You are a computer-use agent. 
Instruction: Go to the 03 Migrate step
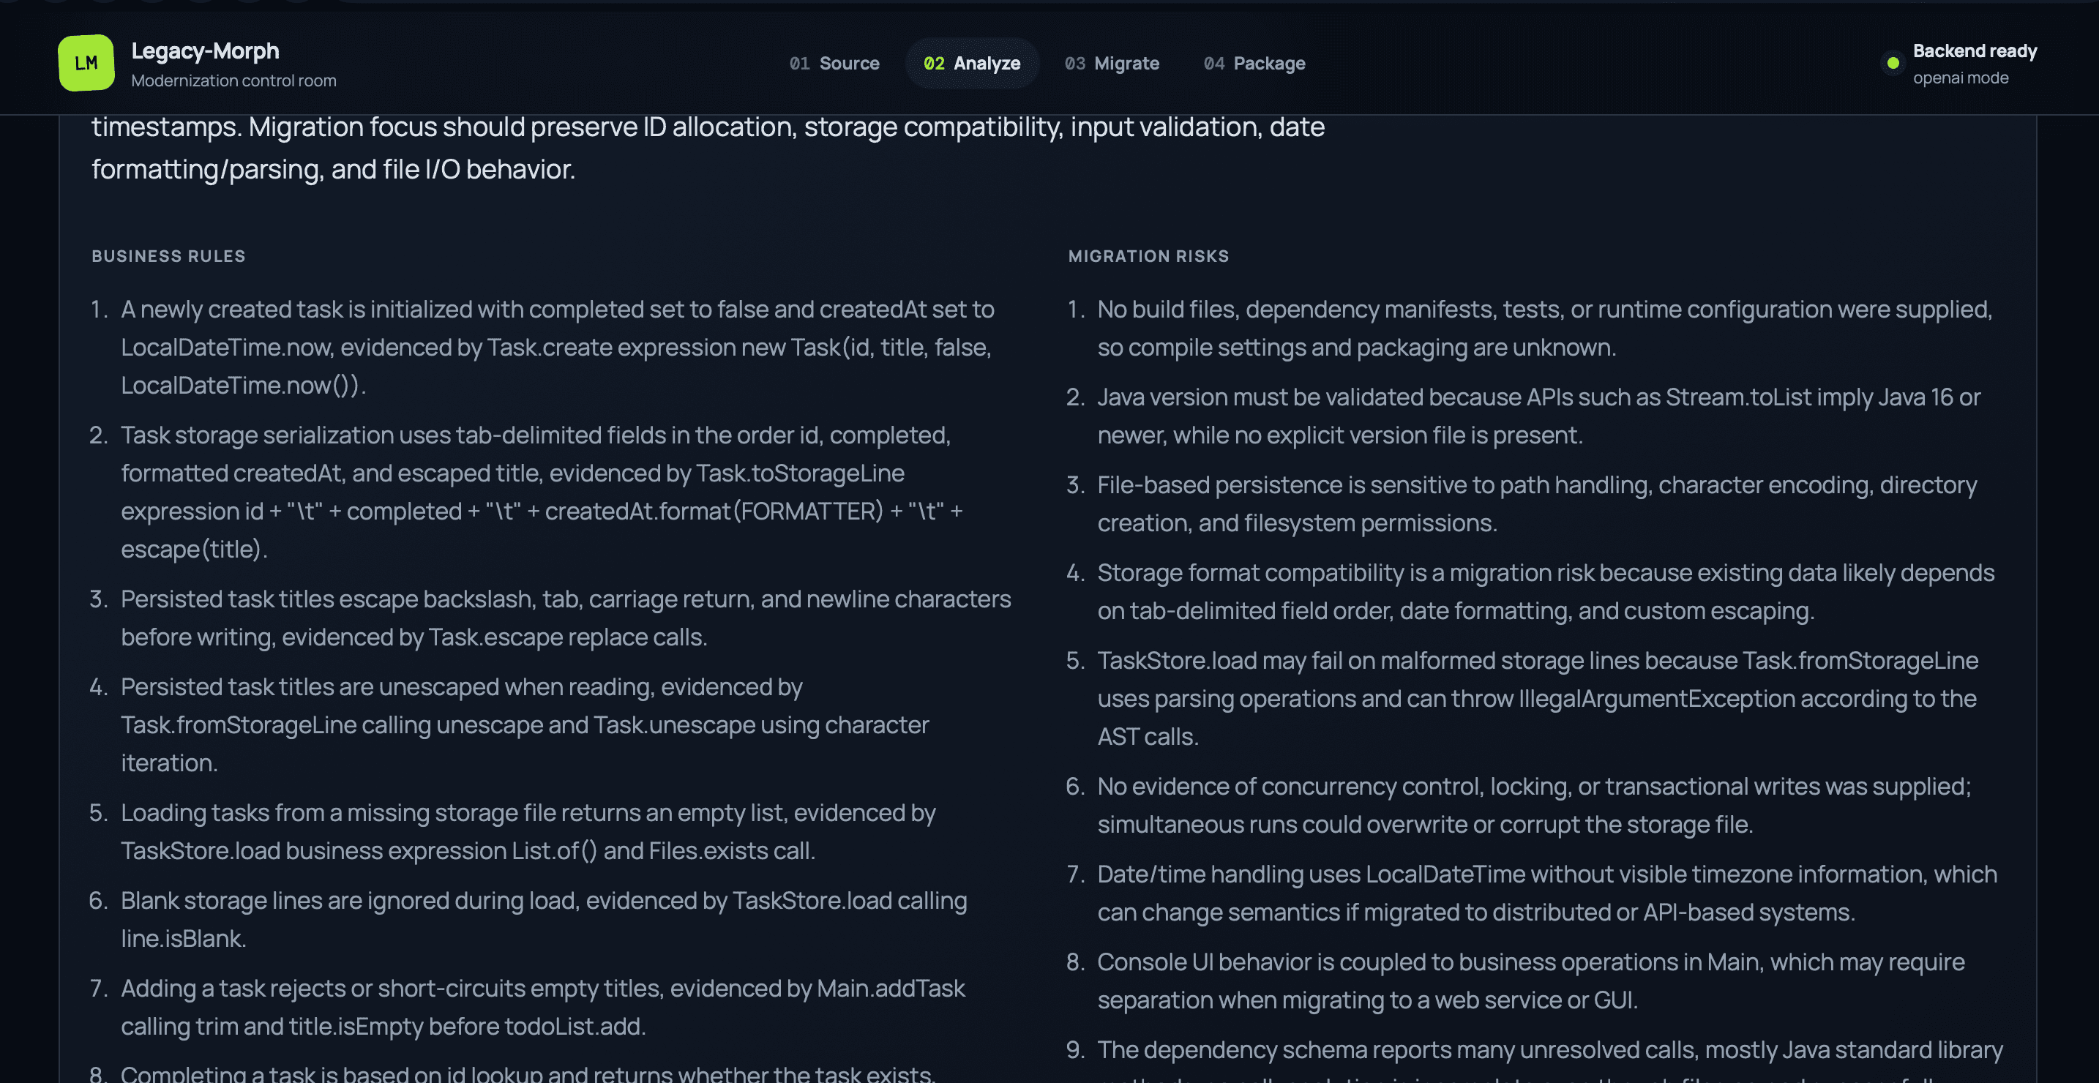pos(1112,64)
